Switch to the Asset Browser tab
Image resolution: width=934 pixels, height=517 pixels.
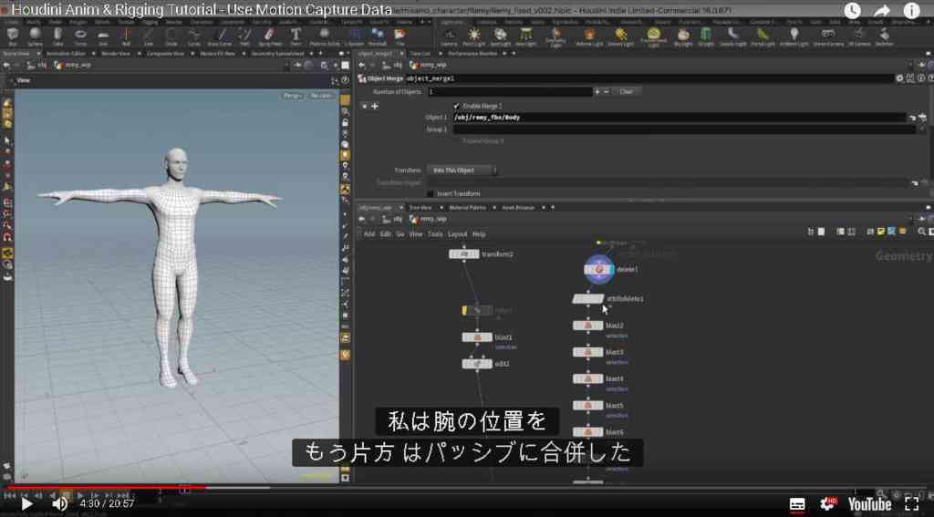click(x=518, y=207)
